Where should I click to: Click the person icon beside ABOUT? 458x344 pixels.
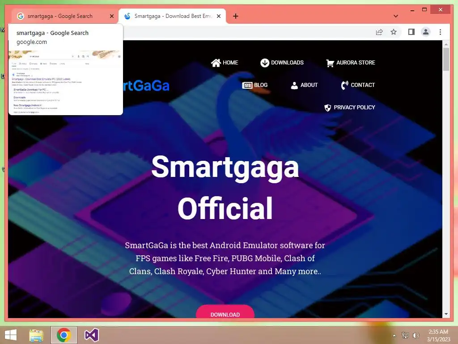pos(294,85)
